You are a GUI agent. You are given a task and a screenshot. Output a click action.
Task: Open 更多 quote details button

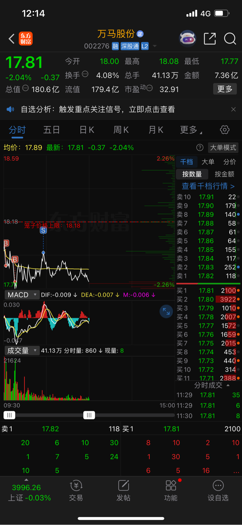coord(225,89)
